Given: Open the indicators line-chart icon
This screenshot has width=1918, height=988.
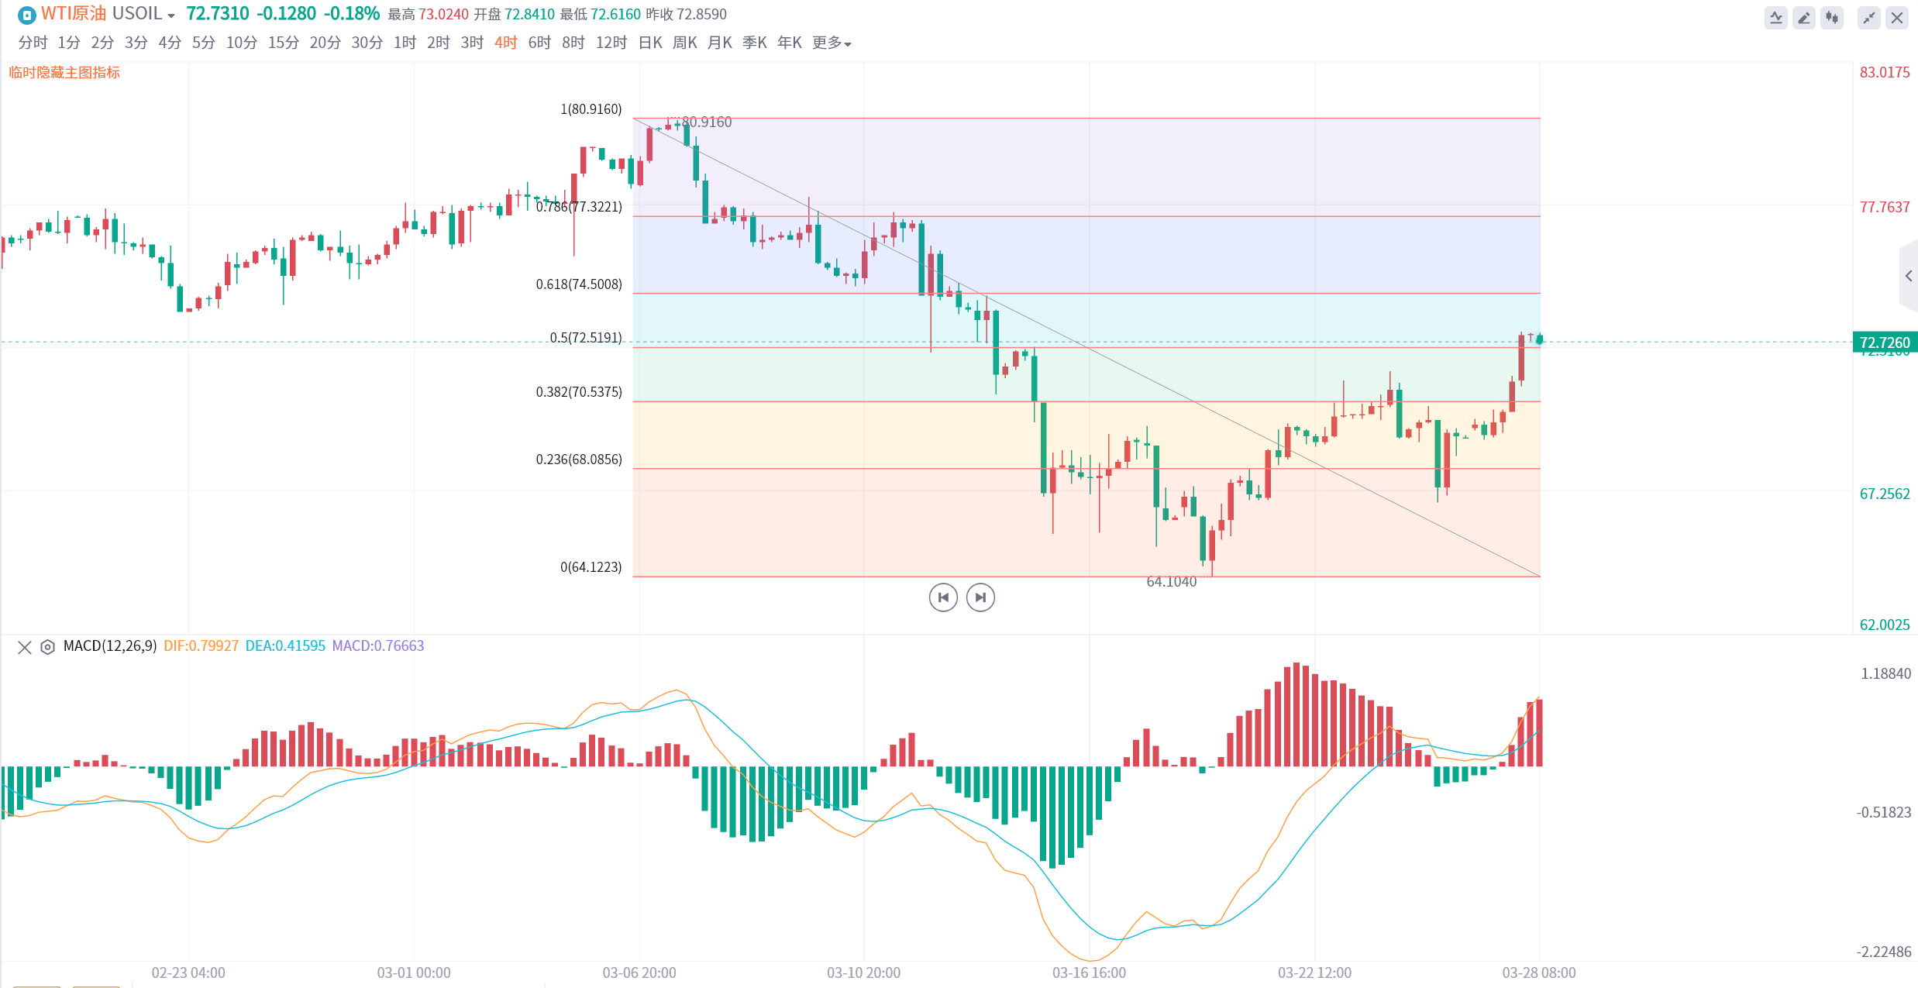Looking at the screenshot, I should pyautogui.click(x=1775, y=18).
